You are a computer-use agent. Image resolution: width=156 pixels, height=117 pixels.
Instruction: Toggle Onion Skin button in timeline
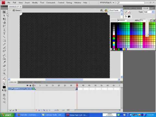42,110
